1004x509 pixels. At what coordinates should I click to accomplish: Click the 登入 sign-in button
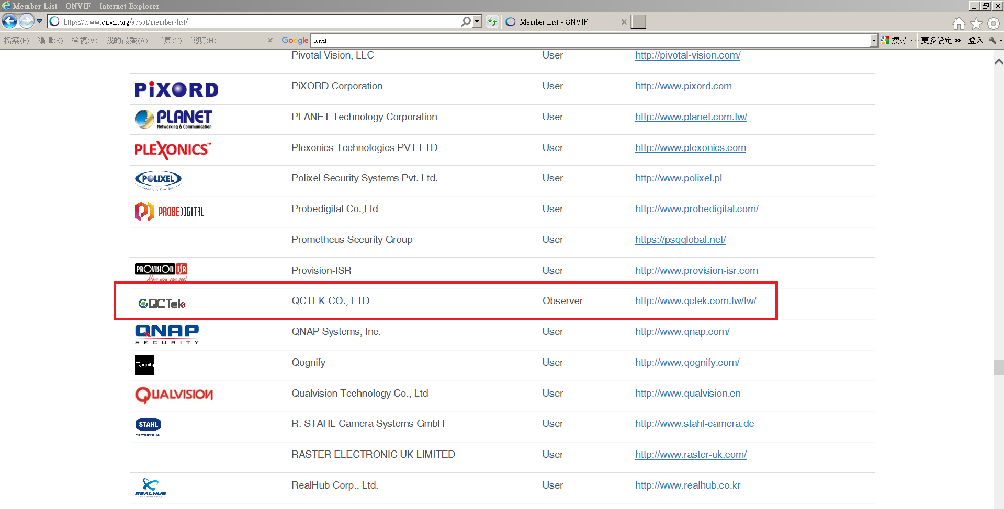tap(976, 40)
